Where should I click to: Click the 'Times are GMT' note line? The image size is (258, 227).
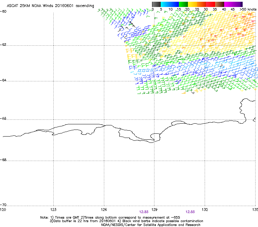tap(110, 218)
